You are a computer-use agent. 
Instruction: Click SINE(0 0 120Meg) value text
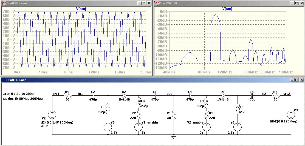(284, 121)
